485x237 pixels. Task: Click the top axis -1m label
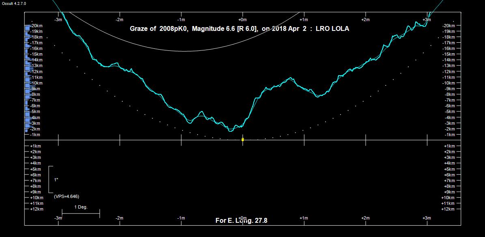pyautogui.click(x=181, y=20)
